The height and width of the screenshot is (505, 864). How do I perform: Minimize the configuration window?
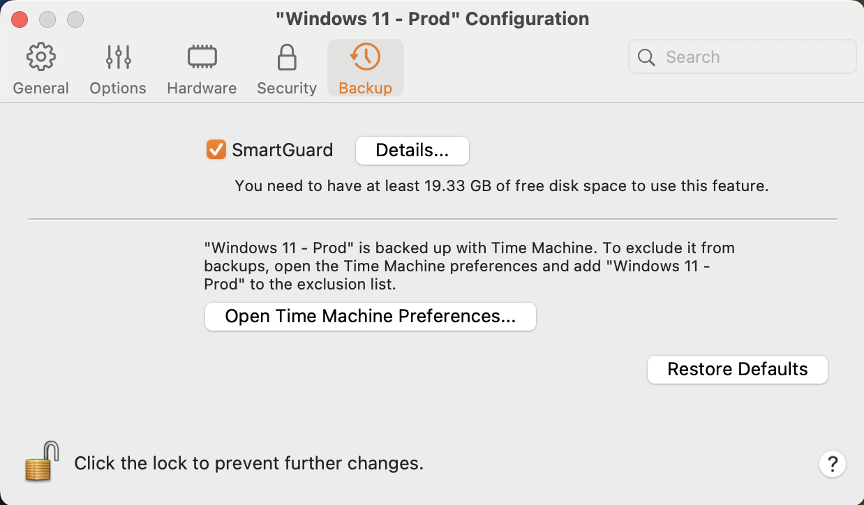tap(47, 19)
